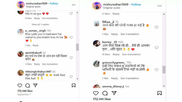This screenshot has height=102, width=182.
Task: Open comments via left panel speech bubble icon
Action: 28,85
